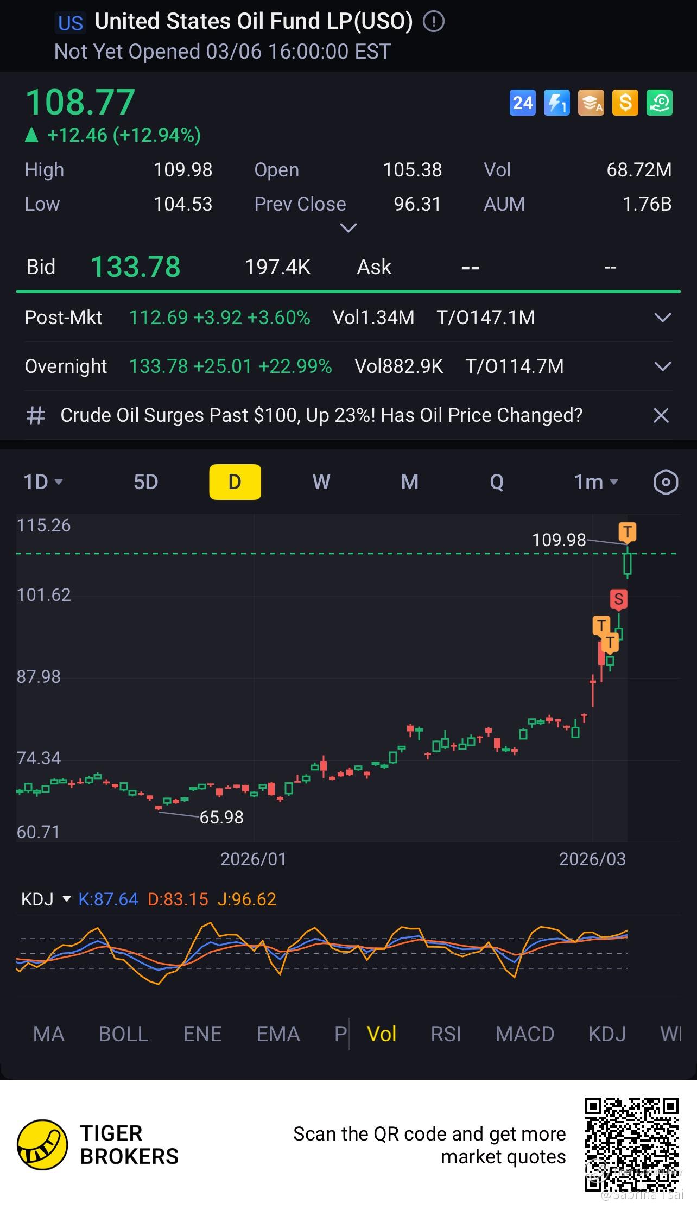Tap the lightning bolt quick trade icon
The height and width of the screenshot is (1210, 697).
(557, 103)
